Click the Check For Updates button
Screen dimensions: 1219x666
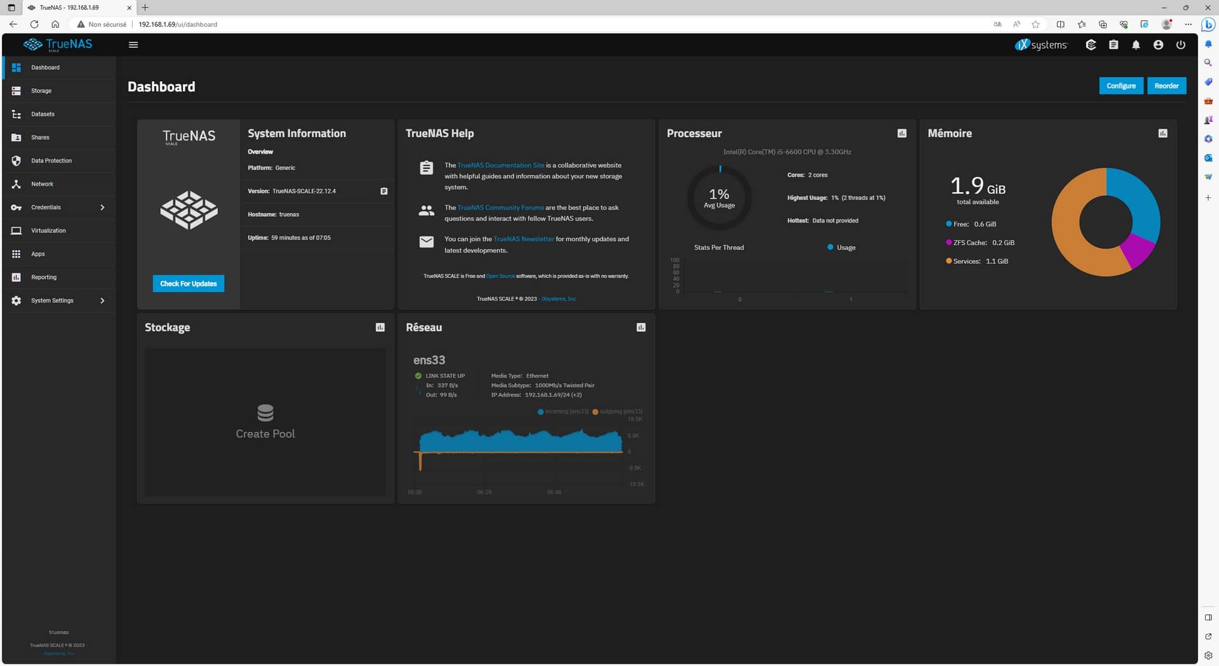[188, 284]
